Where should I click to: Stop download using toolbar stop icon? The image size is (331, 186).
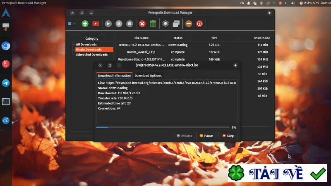[130, 24]
